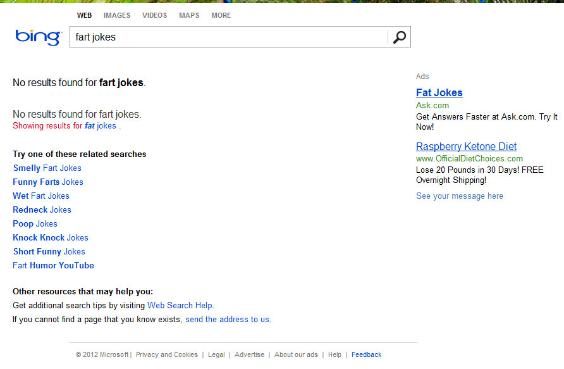Open the Feedback link in the footer

366,354
